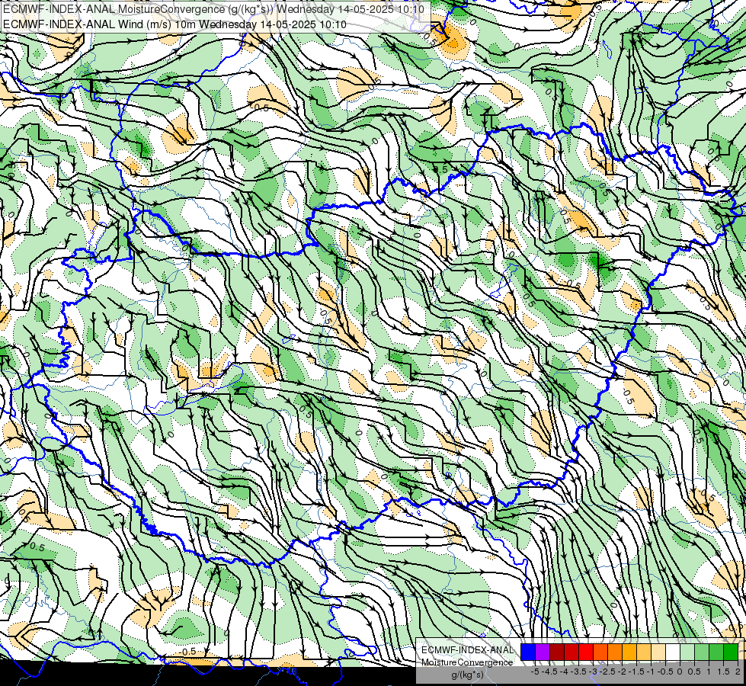The image size is (746, 686).
Task: Click legend scale value 1.5
Action: point(724,672)
